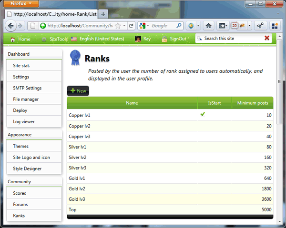Click the blue ribbon Ranks icon
This screenshot has width=286, height=228.
tap(75, 58)
